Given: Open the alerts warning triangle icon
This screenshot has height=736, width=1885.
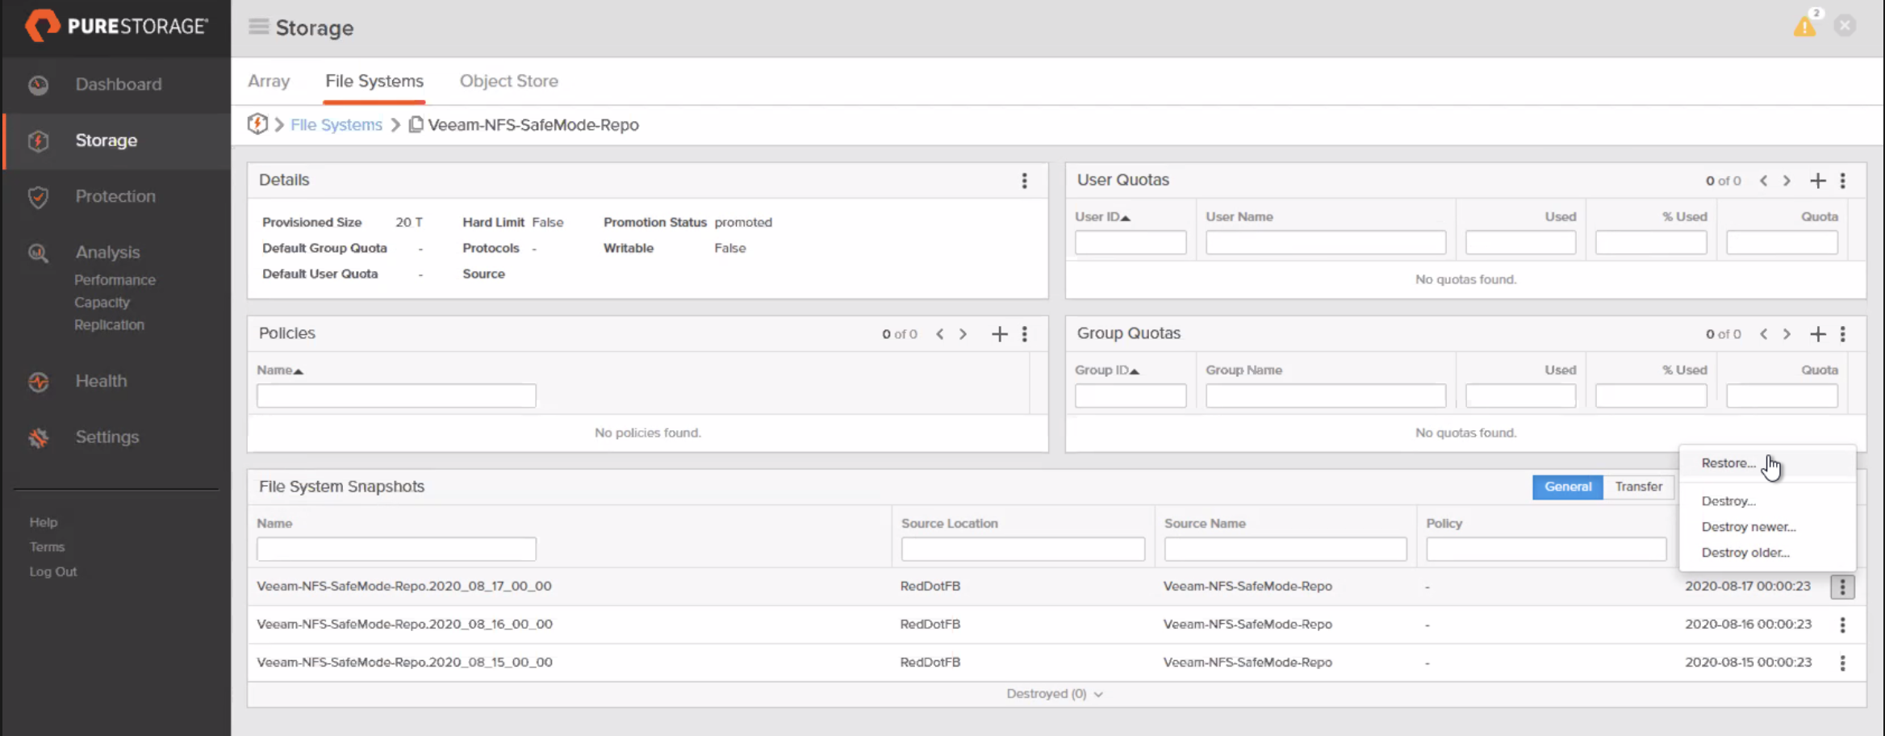Looking at the screenshot, I should pyautogui.click(x=1804, y=27).
